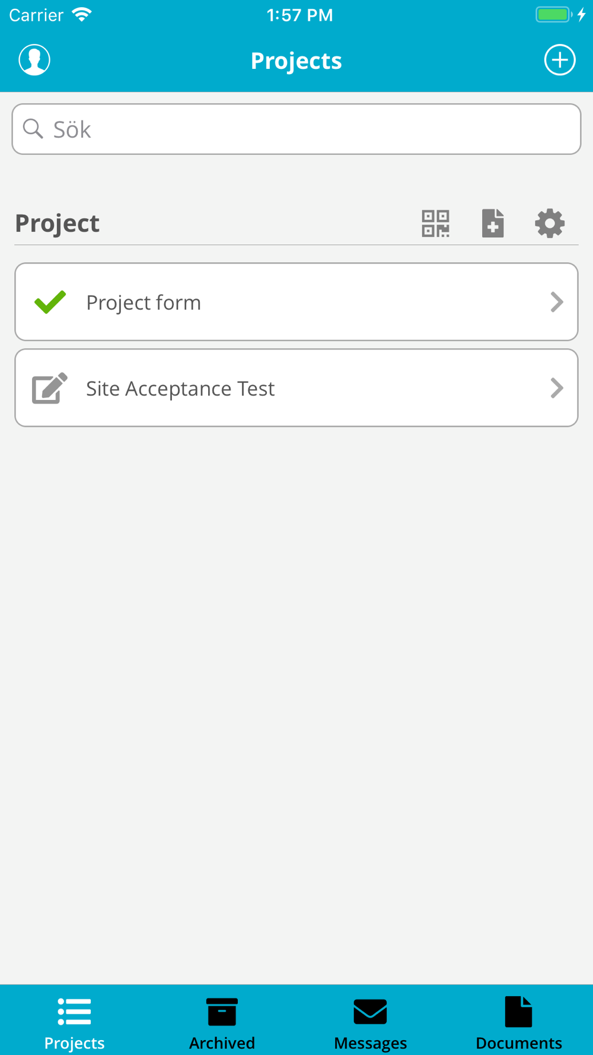
Task: Go to the Documents tab
Action: 519,1022
